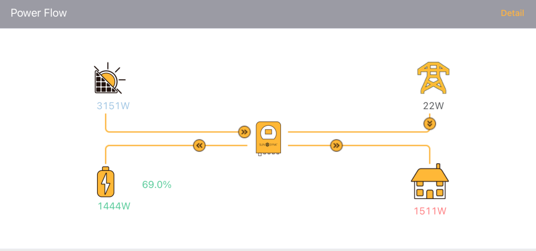Tap the SUNSYNK logo on inverter
The height and width of the screenshot is (251, 536).
pos(269,145)
